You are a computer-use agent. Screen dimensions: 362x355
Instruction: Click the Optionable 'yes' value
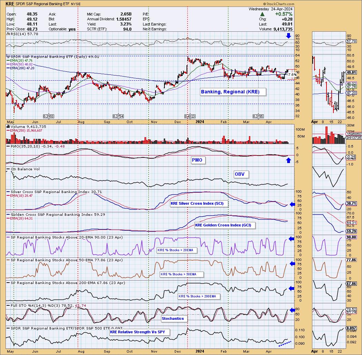pos(72,29)
